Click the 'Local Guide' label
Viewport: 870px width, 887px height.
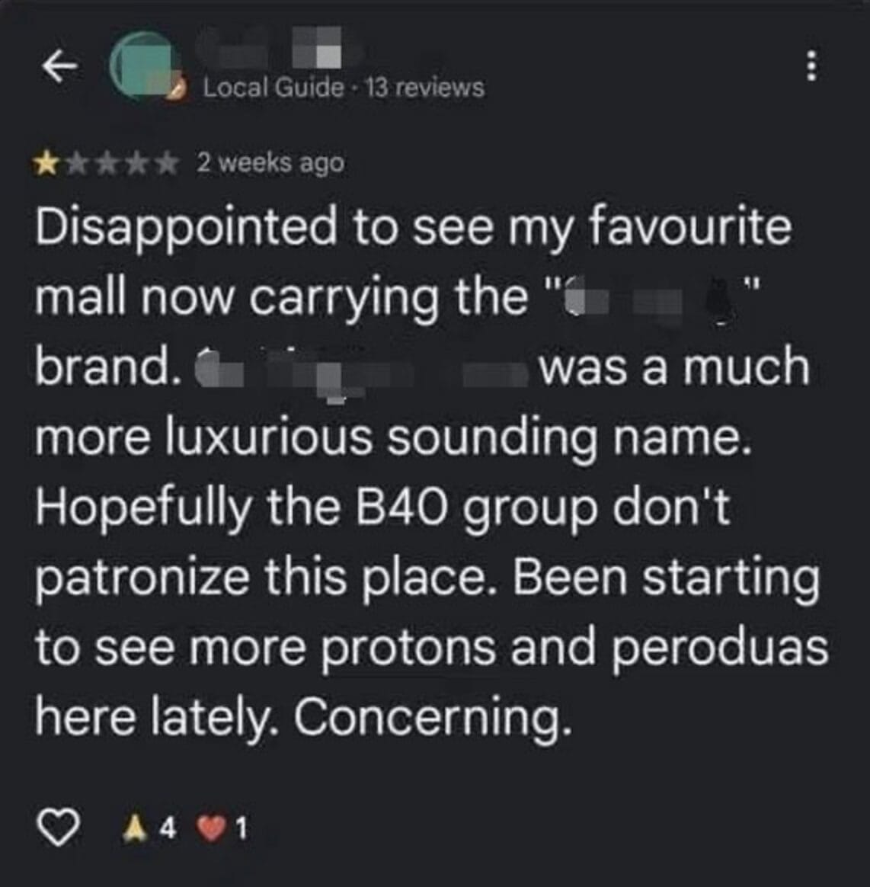pyautogui.click(x=273, y=88)
